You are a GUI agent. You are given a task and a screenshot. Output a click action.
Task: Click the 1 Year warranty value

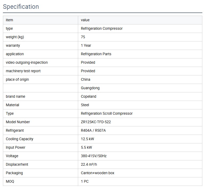[x=86, y=45]
